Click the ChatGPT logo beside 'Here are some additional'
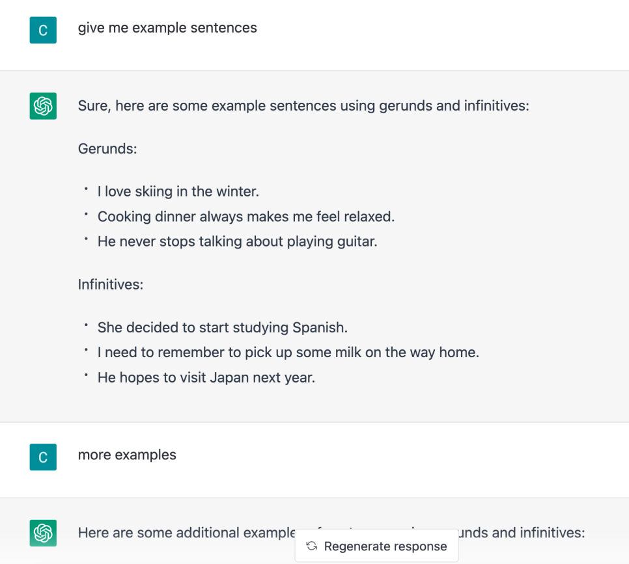Screen dimensions: 629x564 43,533
